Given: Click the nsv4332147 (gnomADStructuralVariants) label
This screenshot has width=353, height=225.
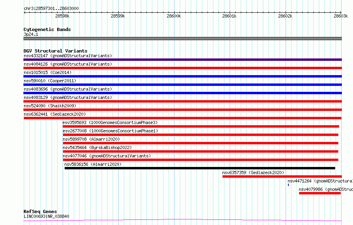Looking at the screenshot, I should click(x=68, y=56).
